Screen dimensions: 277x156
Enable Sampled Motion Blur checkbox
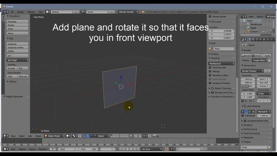click(x=245, y=121)
